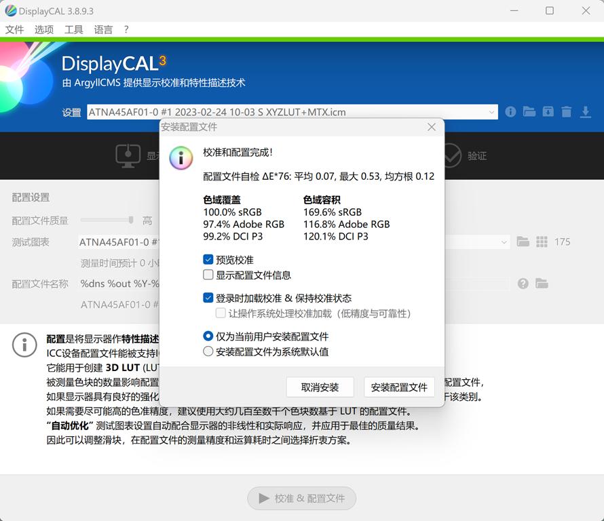Screen dimensions: 604x521
Task: Click the 安装配置文件 button
Action: click(398, 387)
